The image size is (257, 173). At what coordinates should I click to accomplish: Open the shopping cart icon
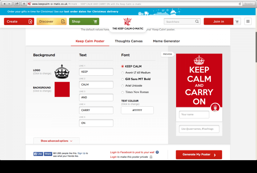(237, 21)
